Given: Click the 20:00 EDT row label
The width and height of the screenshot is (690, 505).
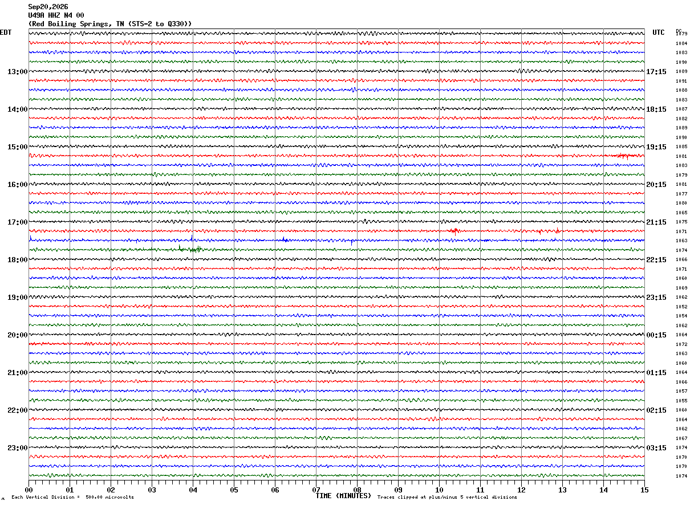Looking at the screenshot, I should click(x=17, y=335).
